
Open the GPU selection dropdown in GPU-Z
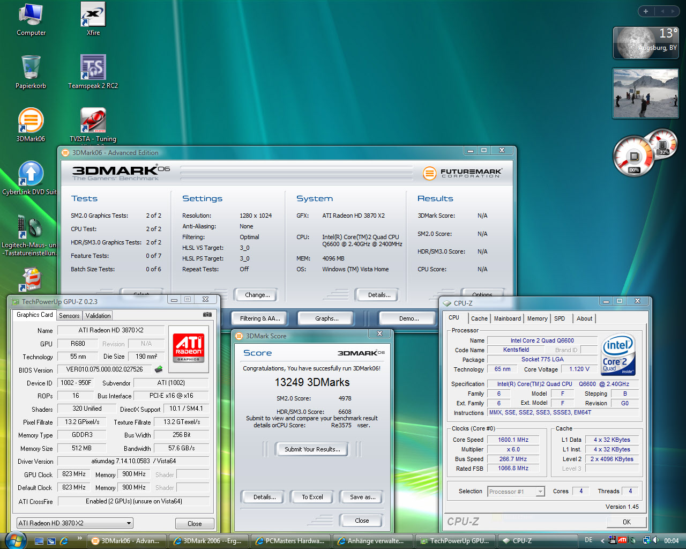[129, 523]
